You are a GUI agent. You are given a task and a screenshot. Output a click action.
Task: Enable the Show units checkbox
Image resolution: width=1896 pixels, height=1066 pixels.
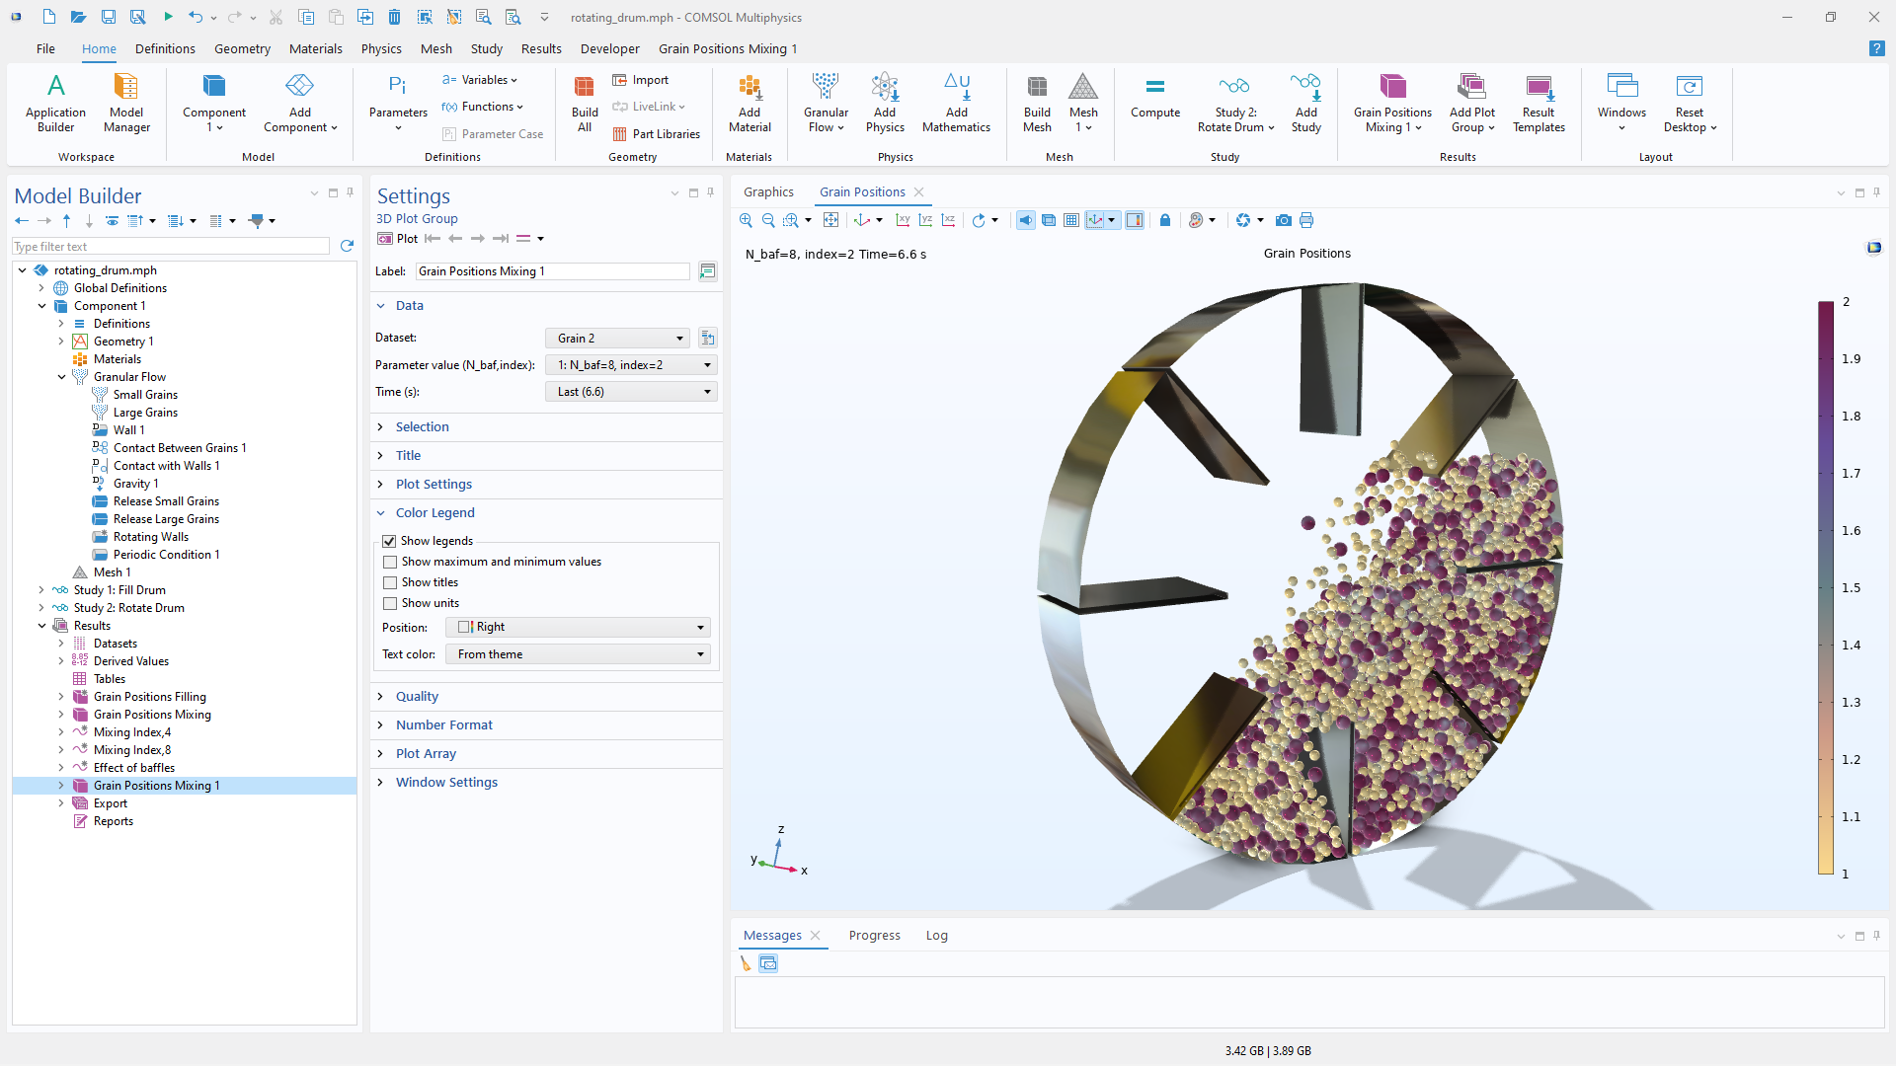(390, 603)
